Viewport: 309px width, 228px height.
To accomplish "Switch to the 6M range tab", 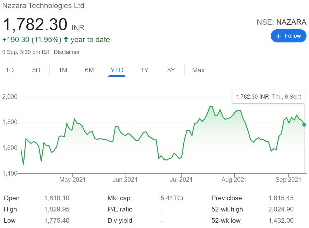I will coord(89,70).
